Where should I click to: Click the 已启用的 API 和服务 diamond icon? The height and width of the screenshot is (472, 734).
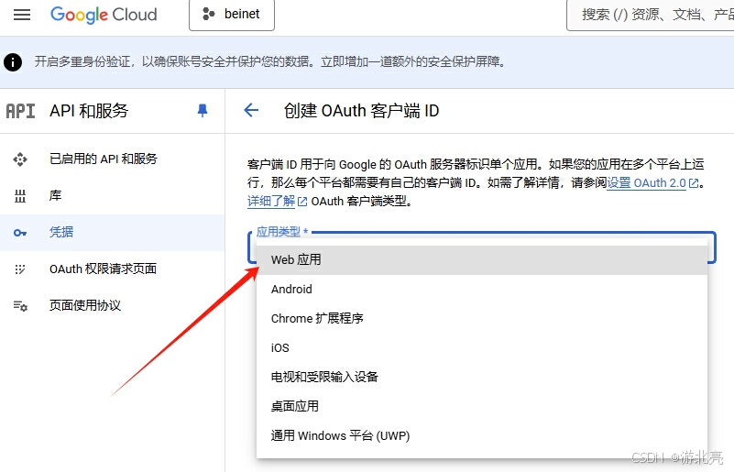[x=20, y=159]
